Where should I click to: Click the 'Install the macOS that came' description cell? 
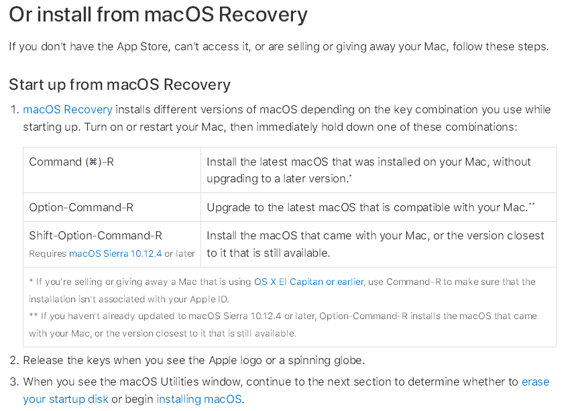pyautogui.click(x=378, y=244)
